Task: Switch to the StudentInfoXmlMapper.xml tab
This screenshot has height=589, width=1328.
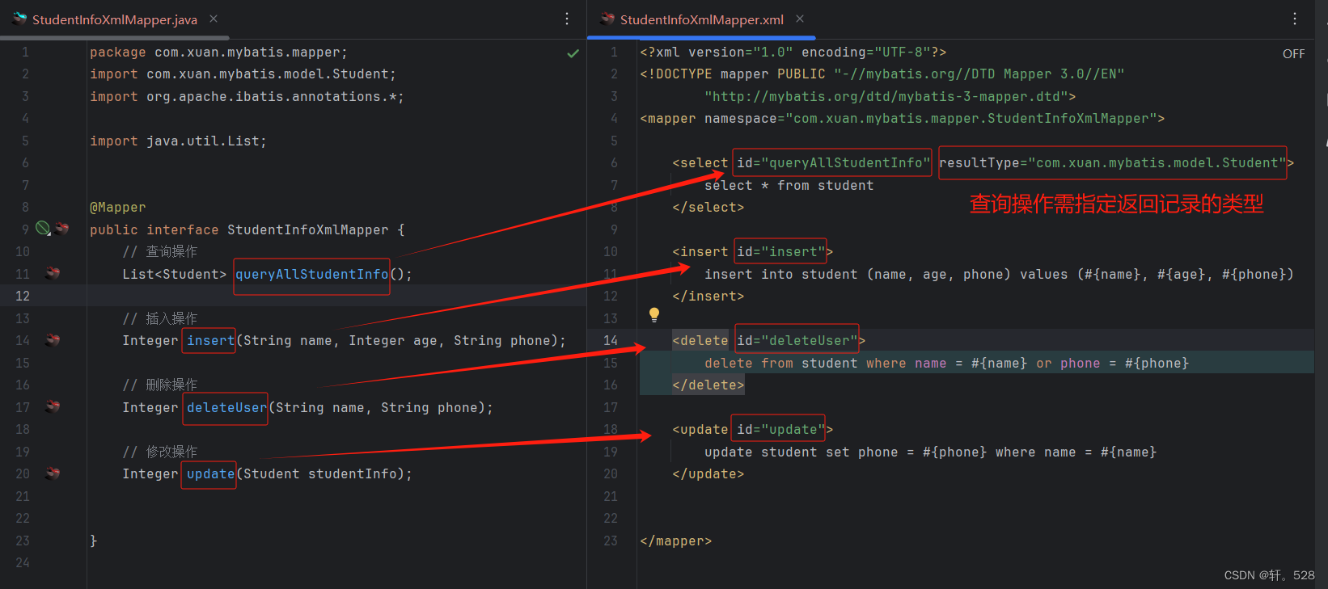Action: (701, 19)
